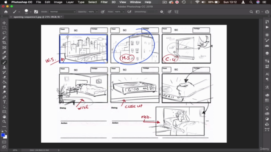The image size is (271, 152).
Task: Select the Eyedropper tool
Action: 4,52
